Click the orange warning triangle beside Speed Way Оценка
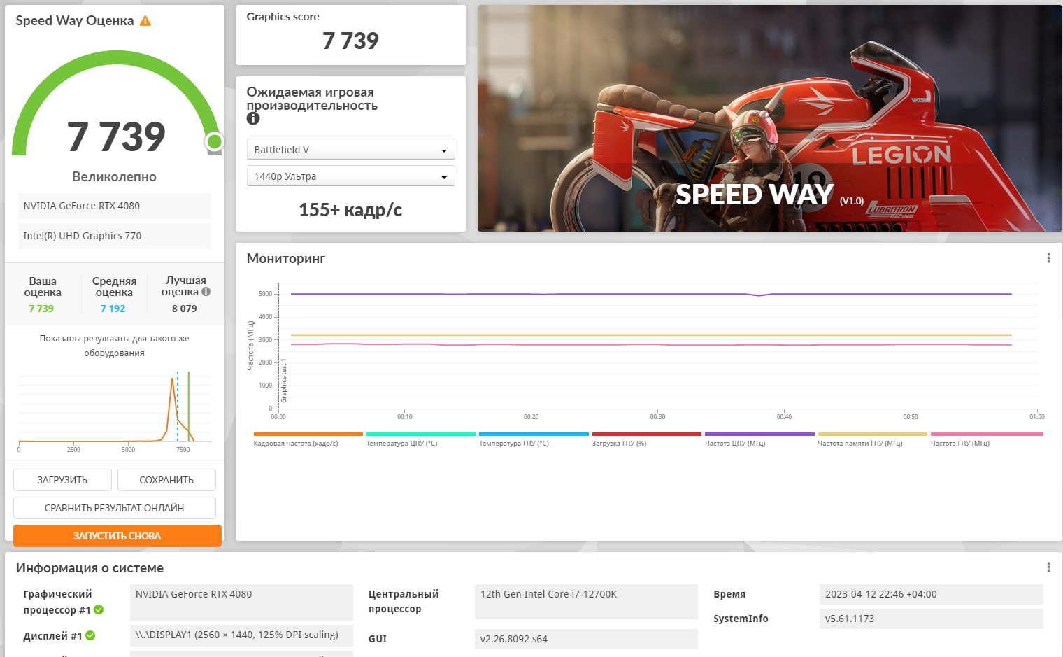The image size is (1063, 657). [x=145, y=21]
